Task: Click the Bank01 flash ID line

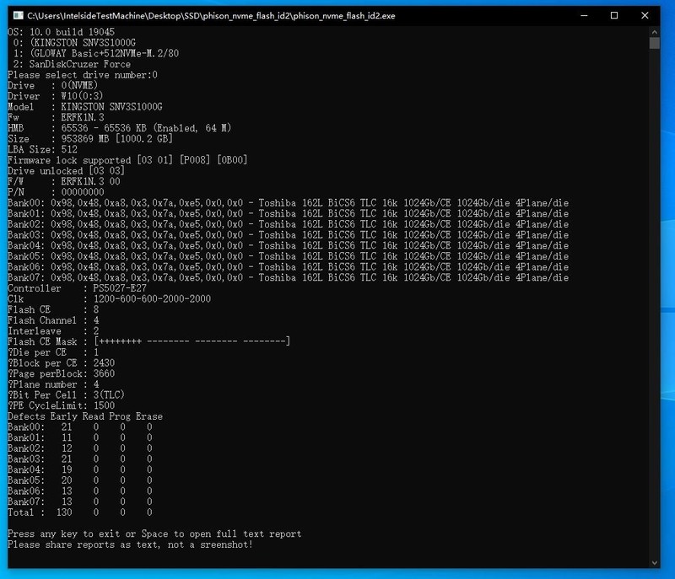Action: click(288, 213)
